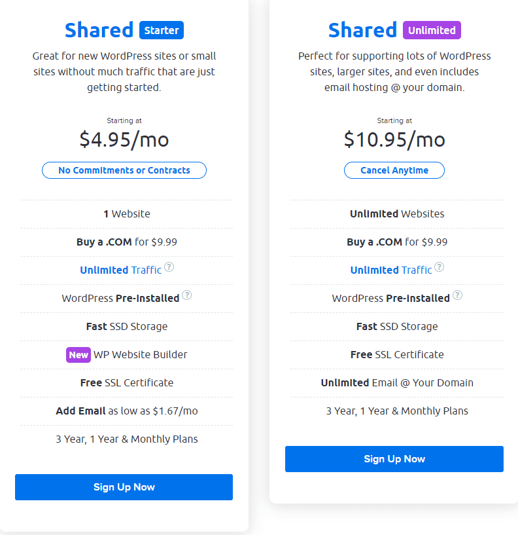Click the blue Starter badge

pyautogui.click(x=162, y=30)
